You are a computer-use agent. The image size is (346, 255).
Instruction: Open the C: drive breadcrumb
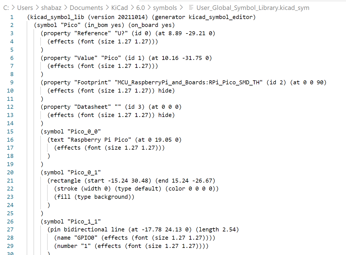tap(6, 8)
